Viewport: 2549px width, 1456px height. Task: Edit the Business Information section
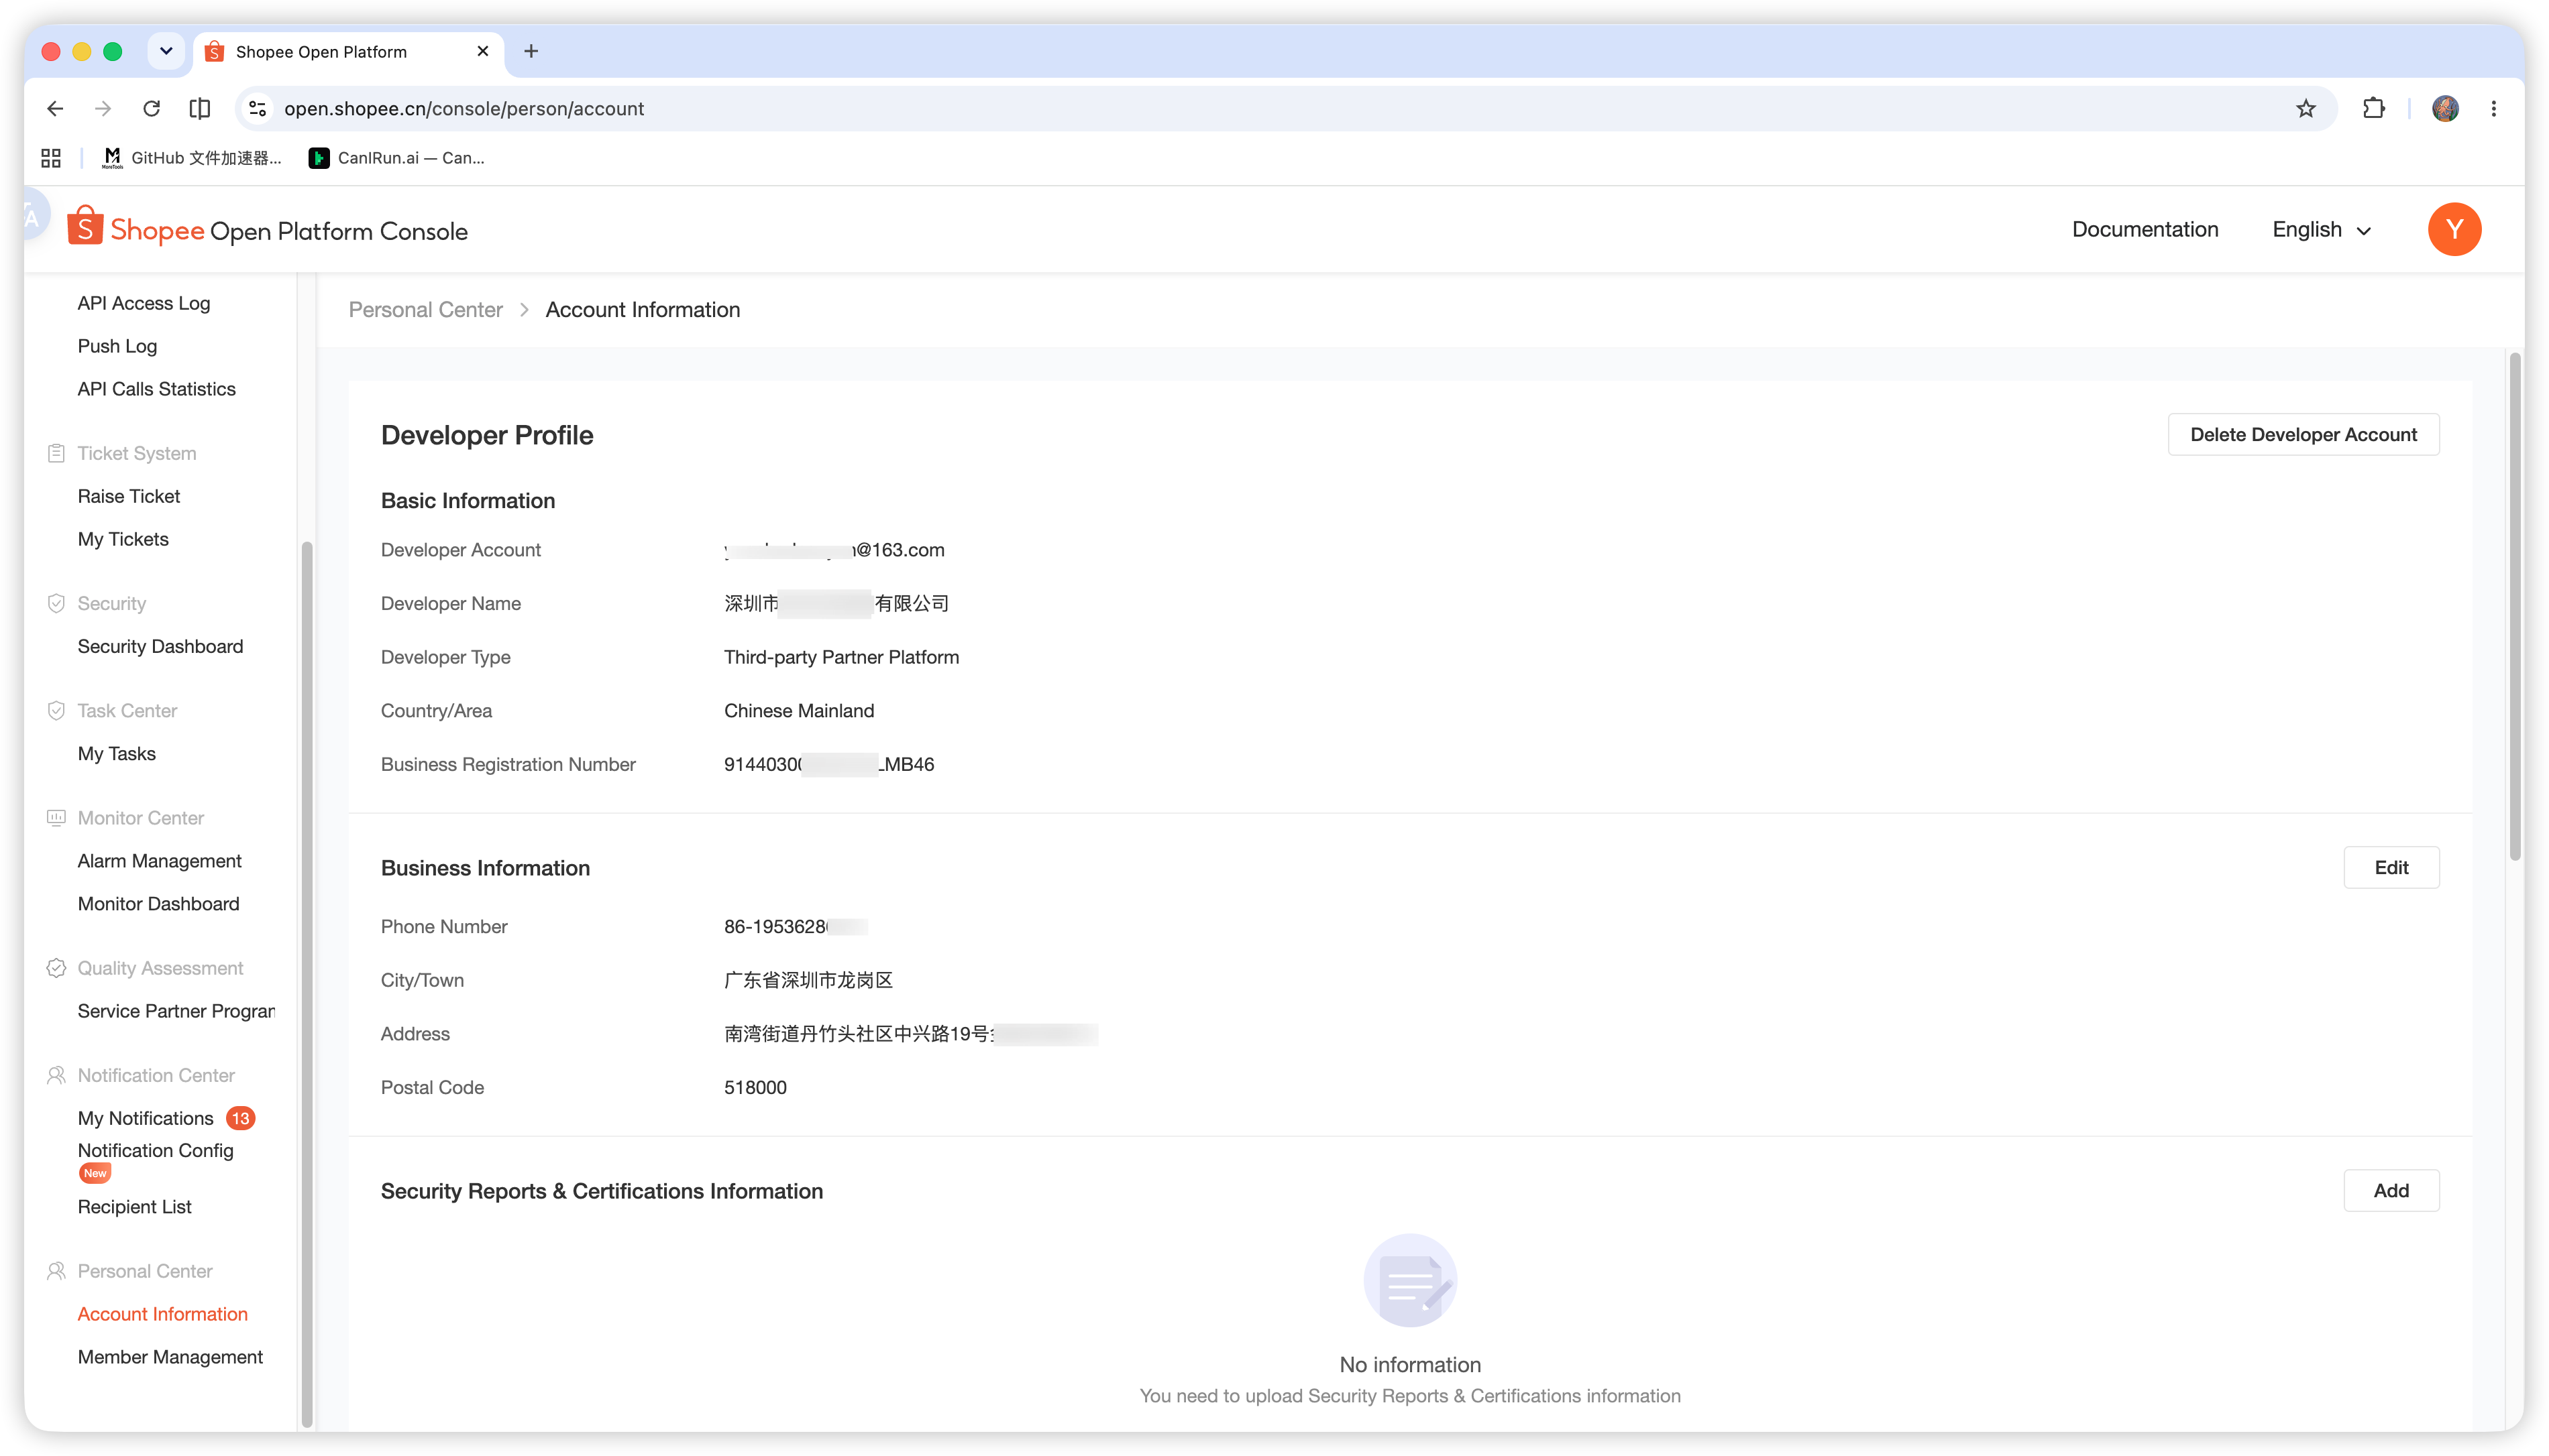click(2391, 867)
